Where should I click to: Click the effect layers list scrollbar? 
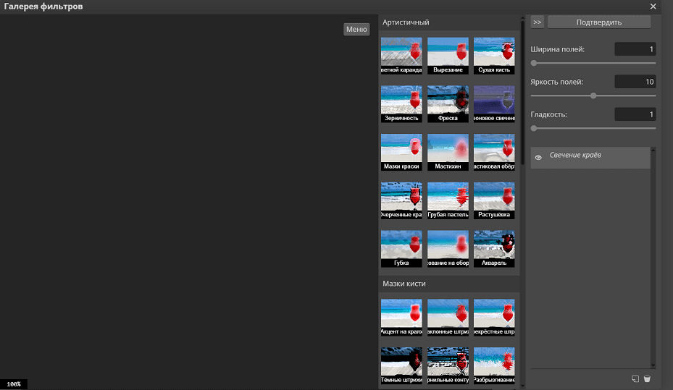tap(653, 257)
